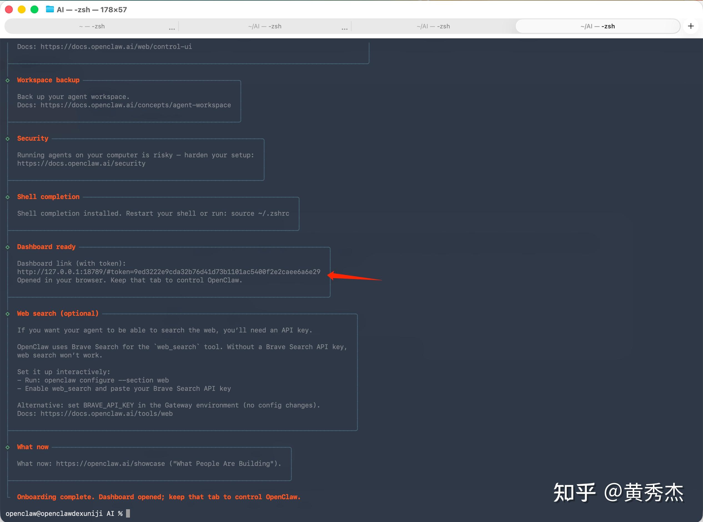Screen dimensions: 703x522
Task: Open the openclaw.ai/showcase link
Action: click(x=110, y=464)
